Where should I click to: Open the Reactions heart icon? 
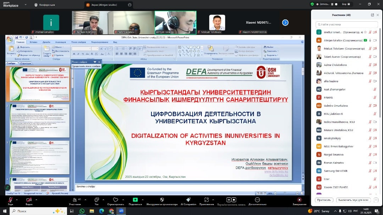coord(116,200)
